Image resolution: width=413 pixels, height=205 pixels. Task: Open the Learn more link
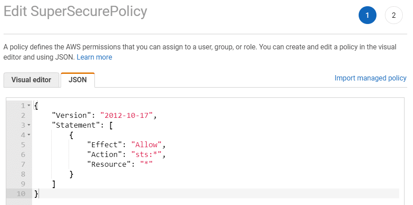click(x=94, y=57)
